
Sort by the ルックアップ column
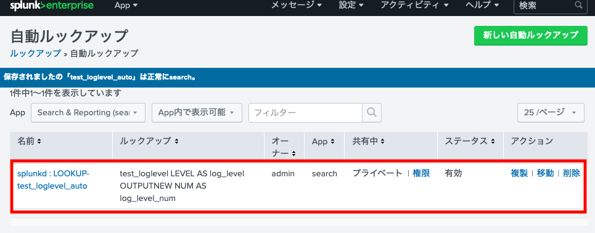[x=149, y=142]
